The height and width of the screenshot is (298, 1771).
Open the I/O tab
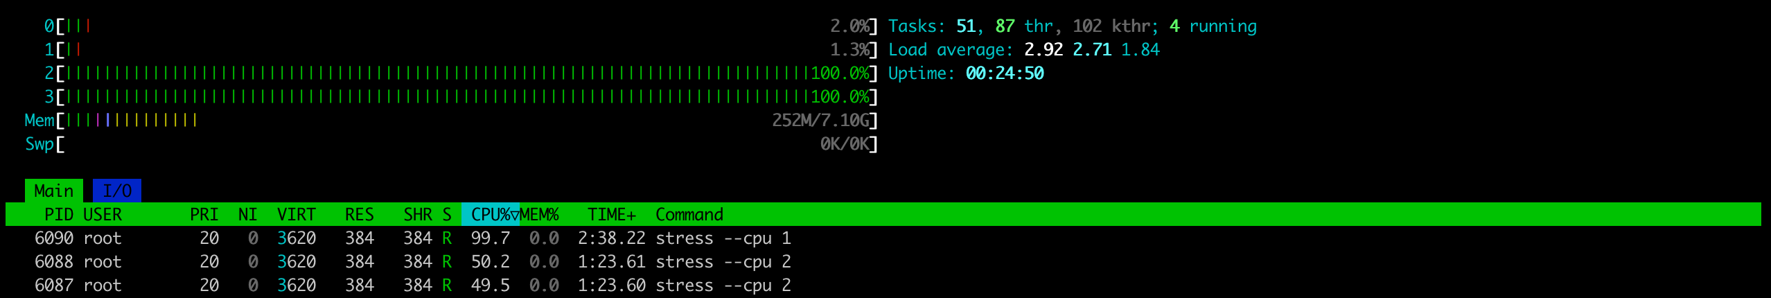coord(116,191)
